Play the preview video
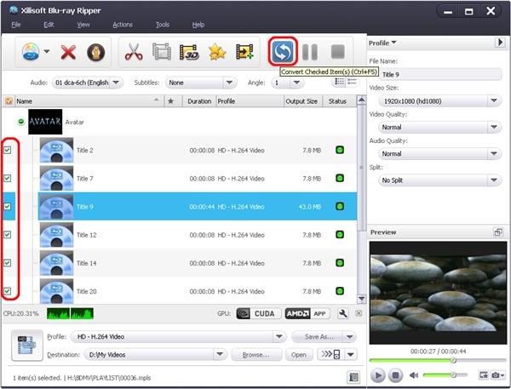The width and height of the screenshot is (511, 389). pyautogui.click(x=377, y=375)
